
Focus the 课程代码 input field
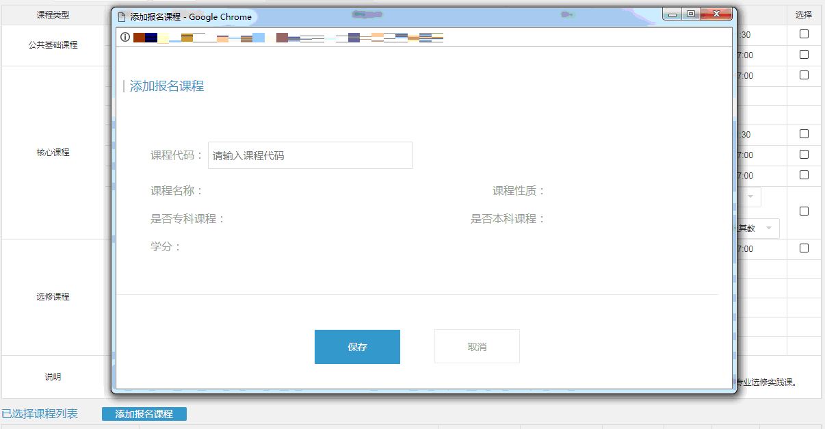310,155
